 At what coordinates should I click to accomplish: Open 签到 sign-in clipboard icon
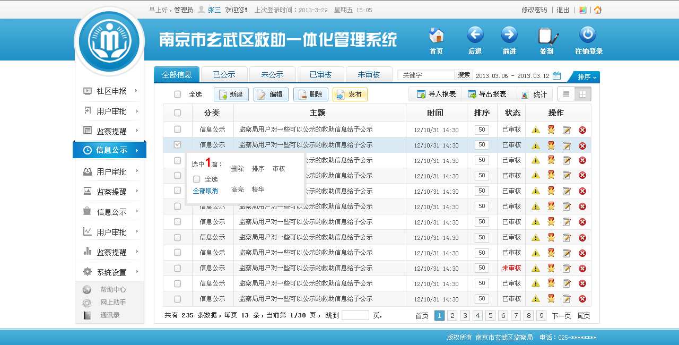547,36
